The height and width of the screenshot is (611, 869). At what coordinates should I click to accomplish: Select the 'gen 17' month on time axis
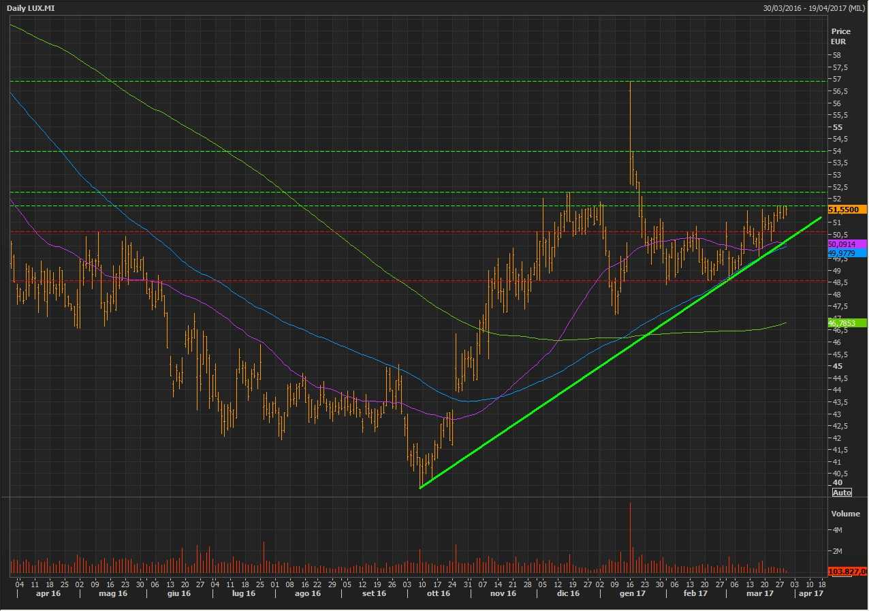point(633,593)
